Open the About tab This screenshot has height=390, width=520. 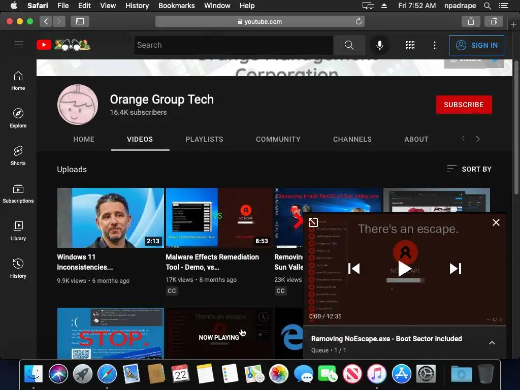(416, 139)
